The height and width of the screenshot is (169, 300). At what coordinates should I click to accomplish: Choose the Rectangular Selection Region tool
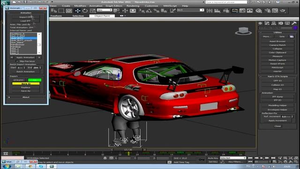[61, 10]
